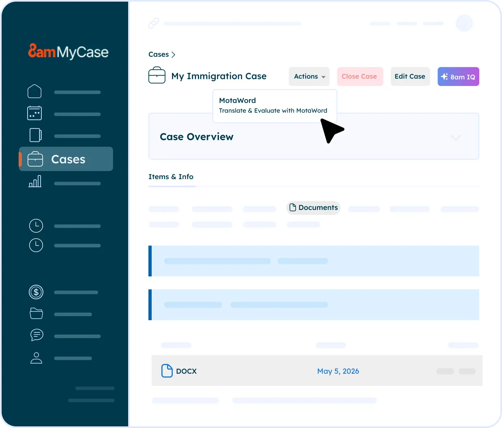Screen dimensions: 502x428
Task: Select Cases in the sidebar
Action: (66, 159)
